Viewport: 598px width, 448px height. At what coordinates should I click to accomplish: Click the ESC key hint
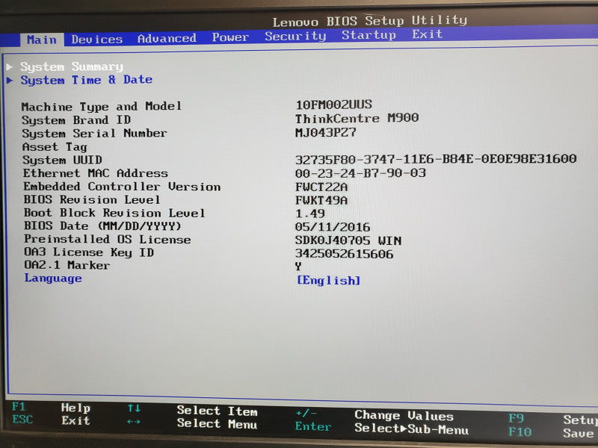pos(22,420)
